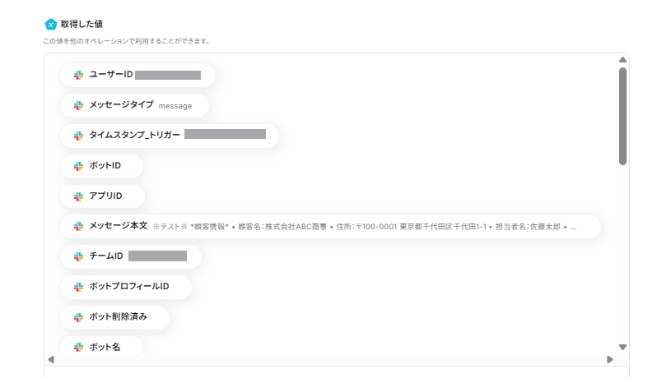Click the Slack icon beside ユーザーID
Screen dimensions: 657x378
coord(79,75)
